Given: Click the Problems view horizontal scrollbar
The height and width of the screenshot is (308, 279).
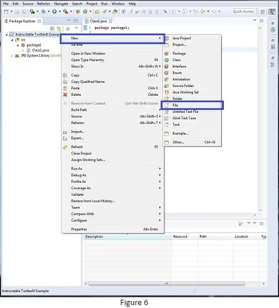Looking at the screenshot, I should [x=166, y=284].
